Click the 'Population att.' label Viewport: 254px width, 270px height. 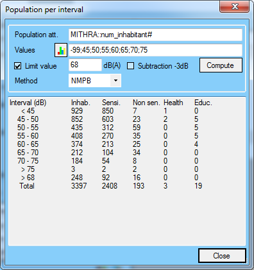pyautogui.click(x=37, y=35)
